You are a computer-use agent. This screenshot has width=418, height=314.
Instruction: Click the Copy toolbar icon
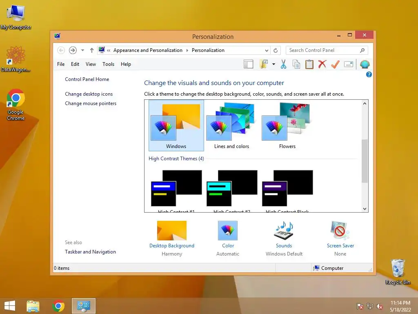(296, 64)
